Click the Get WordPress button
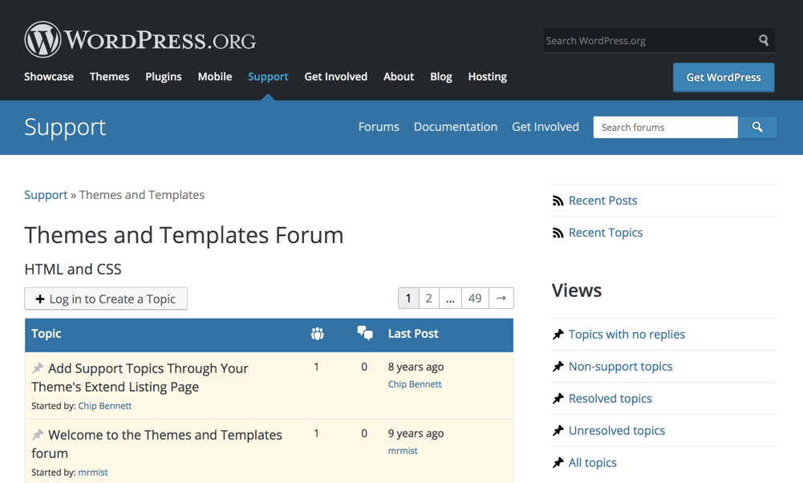The image size is (803, 483). coord(724,77)
